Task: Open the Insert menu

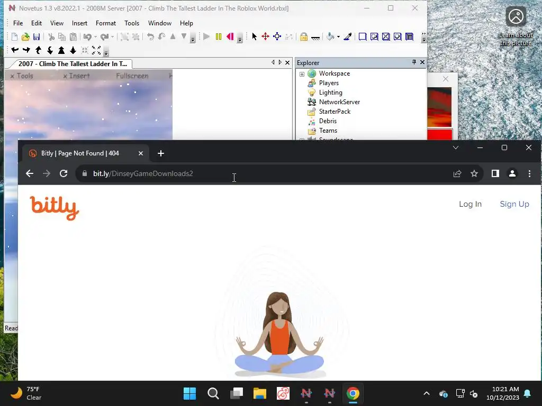Action: [x=79, y=23]
